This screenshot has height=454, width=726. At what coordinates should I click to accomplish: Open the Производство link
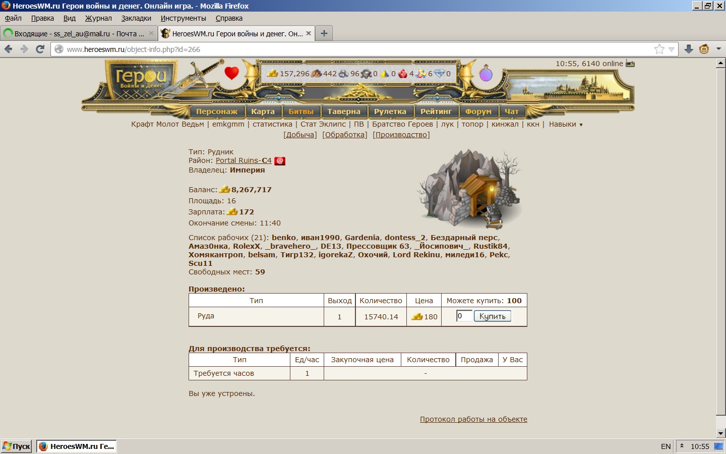pos(401,135)
